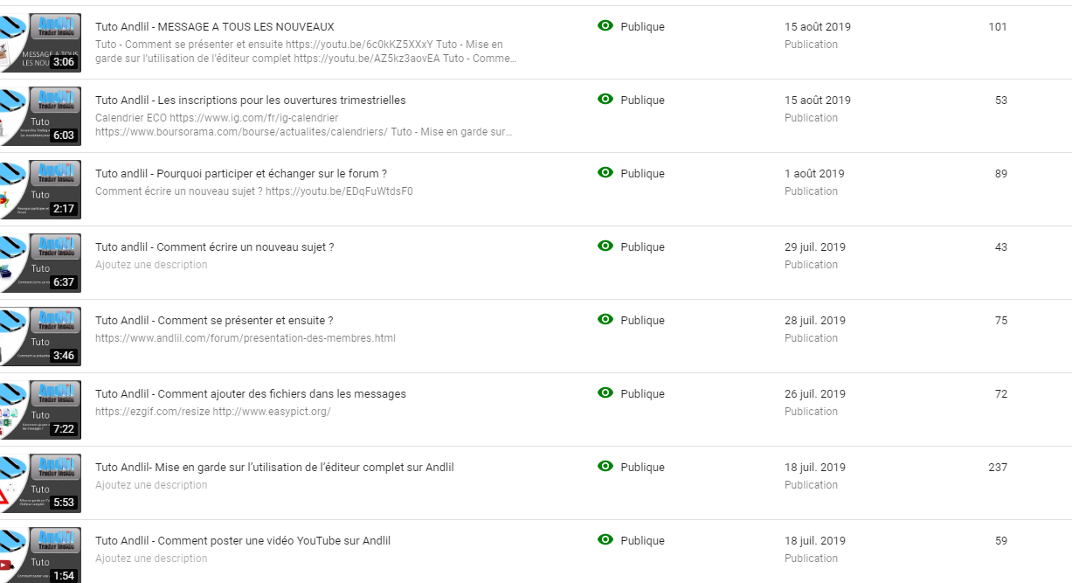Click eye icon for 'Comment se présenter' video
This screenshot has height=583, width=1072.
tap(605, 320)
